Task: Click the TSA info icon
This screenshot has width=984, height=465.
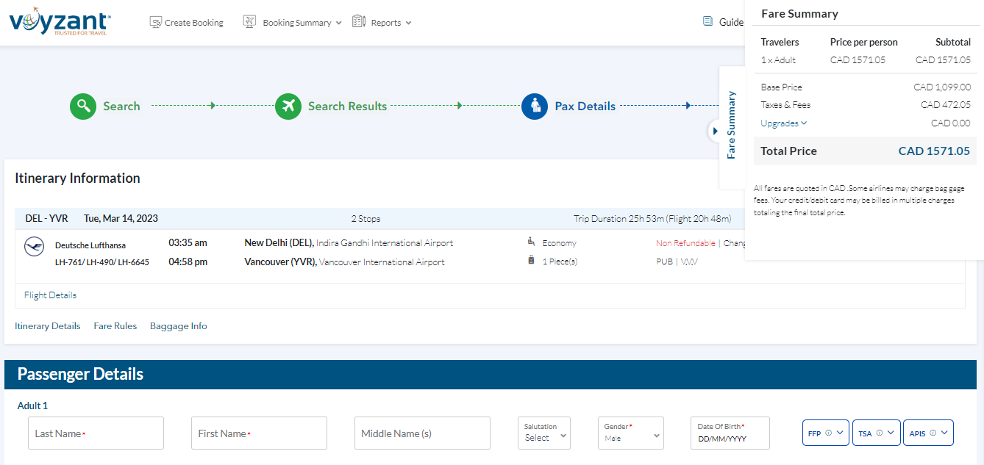Action: 879,433
